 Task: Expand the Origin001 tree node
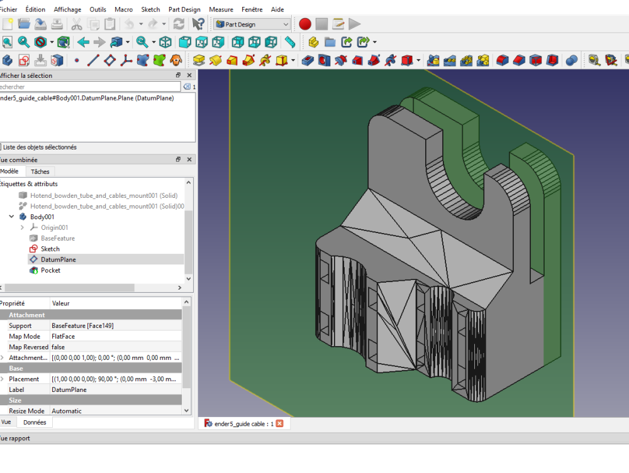pyautogui.click(x=23, y=227)
